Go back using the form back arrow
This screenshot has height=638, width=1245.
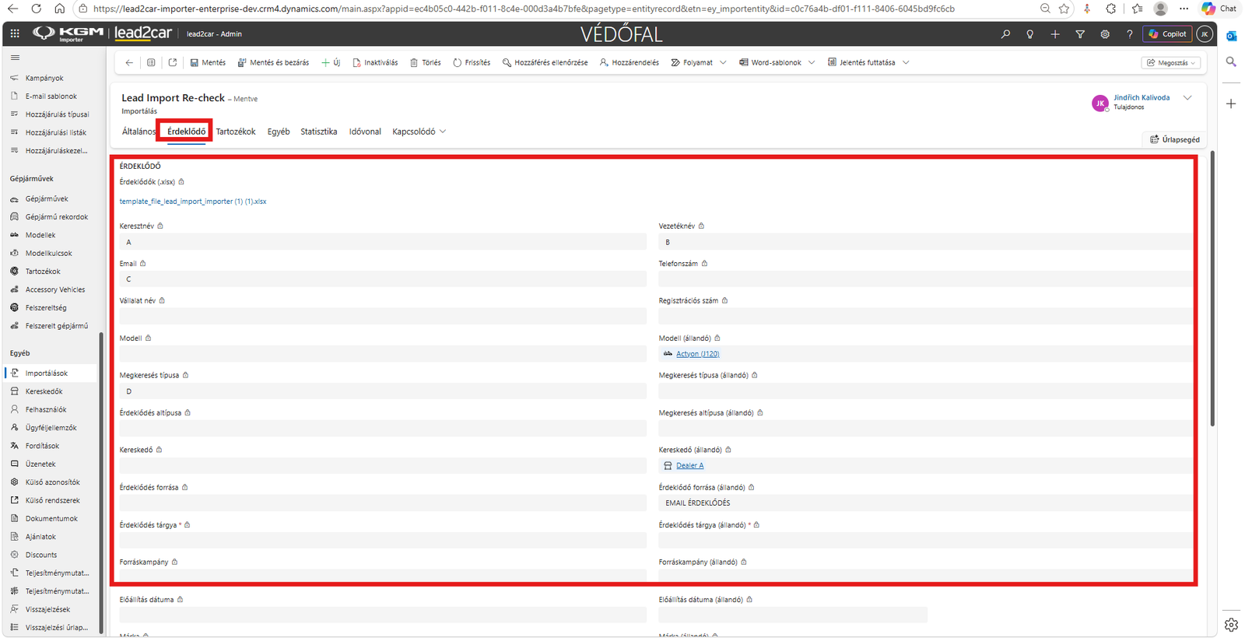point(129,62)
